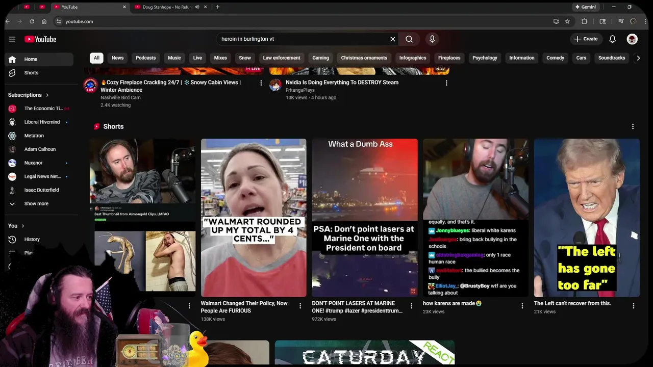653x367 pixels.
Task: Expand Show more in subscriptions
Action: [36, 203]
